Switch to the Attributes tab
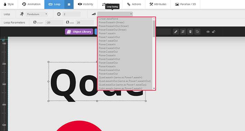 click(x=158, y=4)
